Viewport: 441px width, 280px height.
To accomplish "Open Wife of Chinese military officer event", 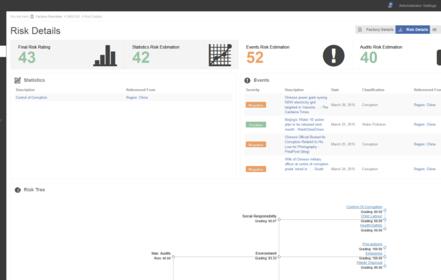I will pyautogui.click(x=306, y=164).
